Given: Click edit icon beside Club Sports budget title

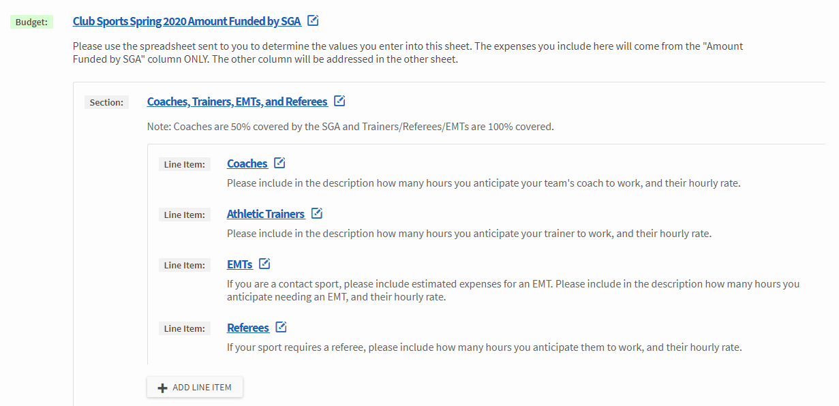Looking at the screenshot, I should click(x=313, y=20).
